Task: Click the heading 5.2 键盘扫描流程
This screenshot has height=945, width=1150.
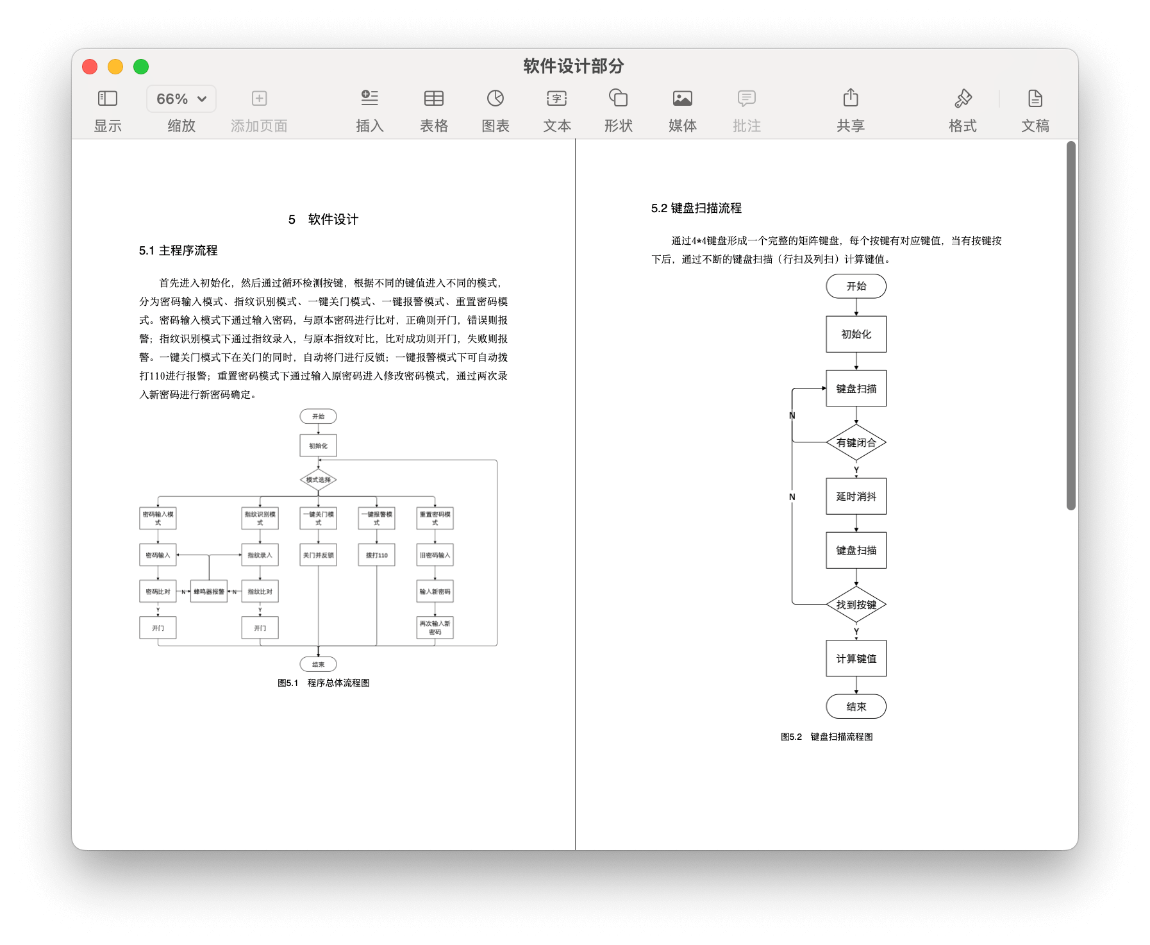Action: [x=696, y=208]
